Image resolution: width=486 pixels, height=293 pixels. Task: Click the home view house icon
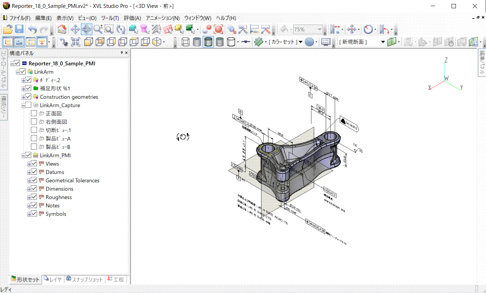(x=62, y=29)
